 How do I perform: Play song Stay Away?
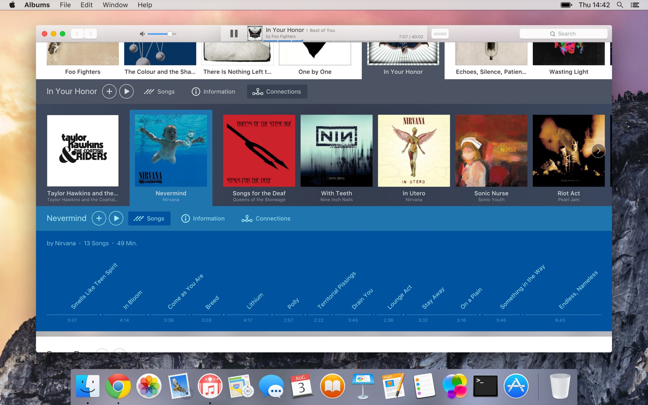click(433, 298)
